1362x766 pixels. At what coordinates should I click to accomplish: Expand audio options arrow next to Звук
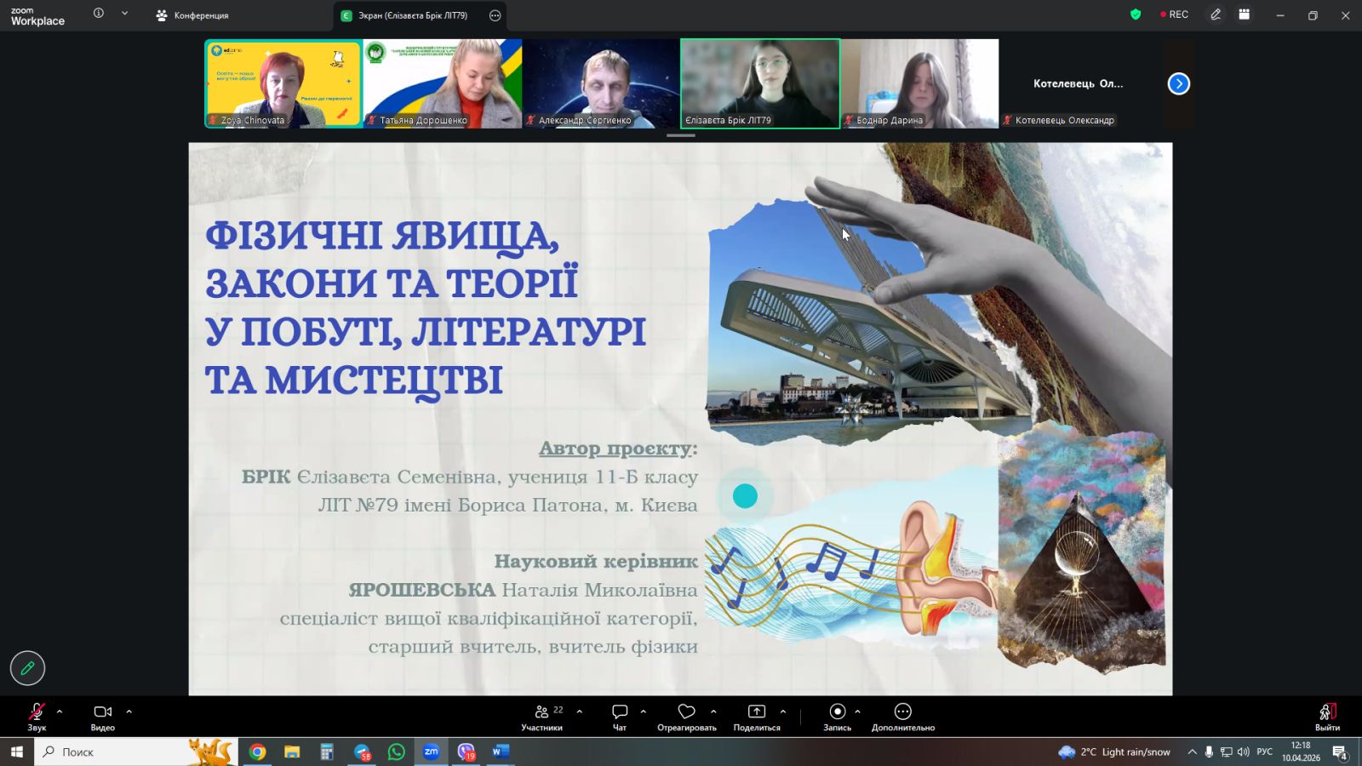point(60,712)
